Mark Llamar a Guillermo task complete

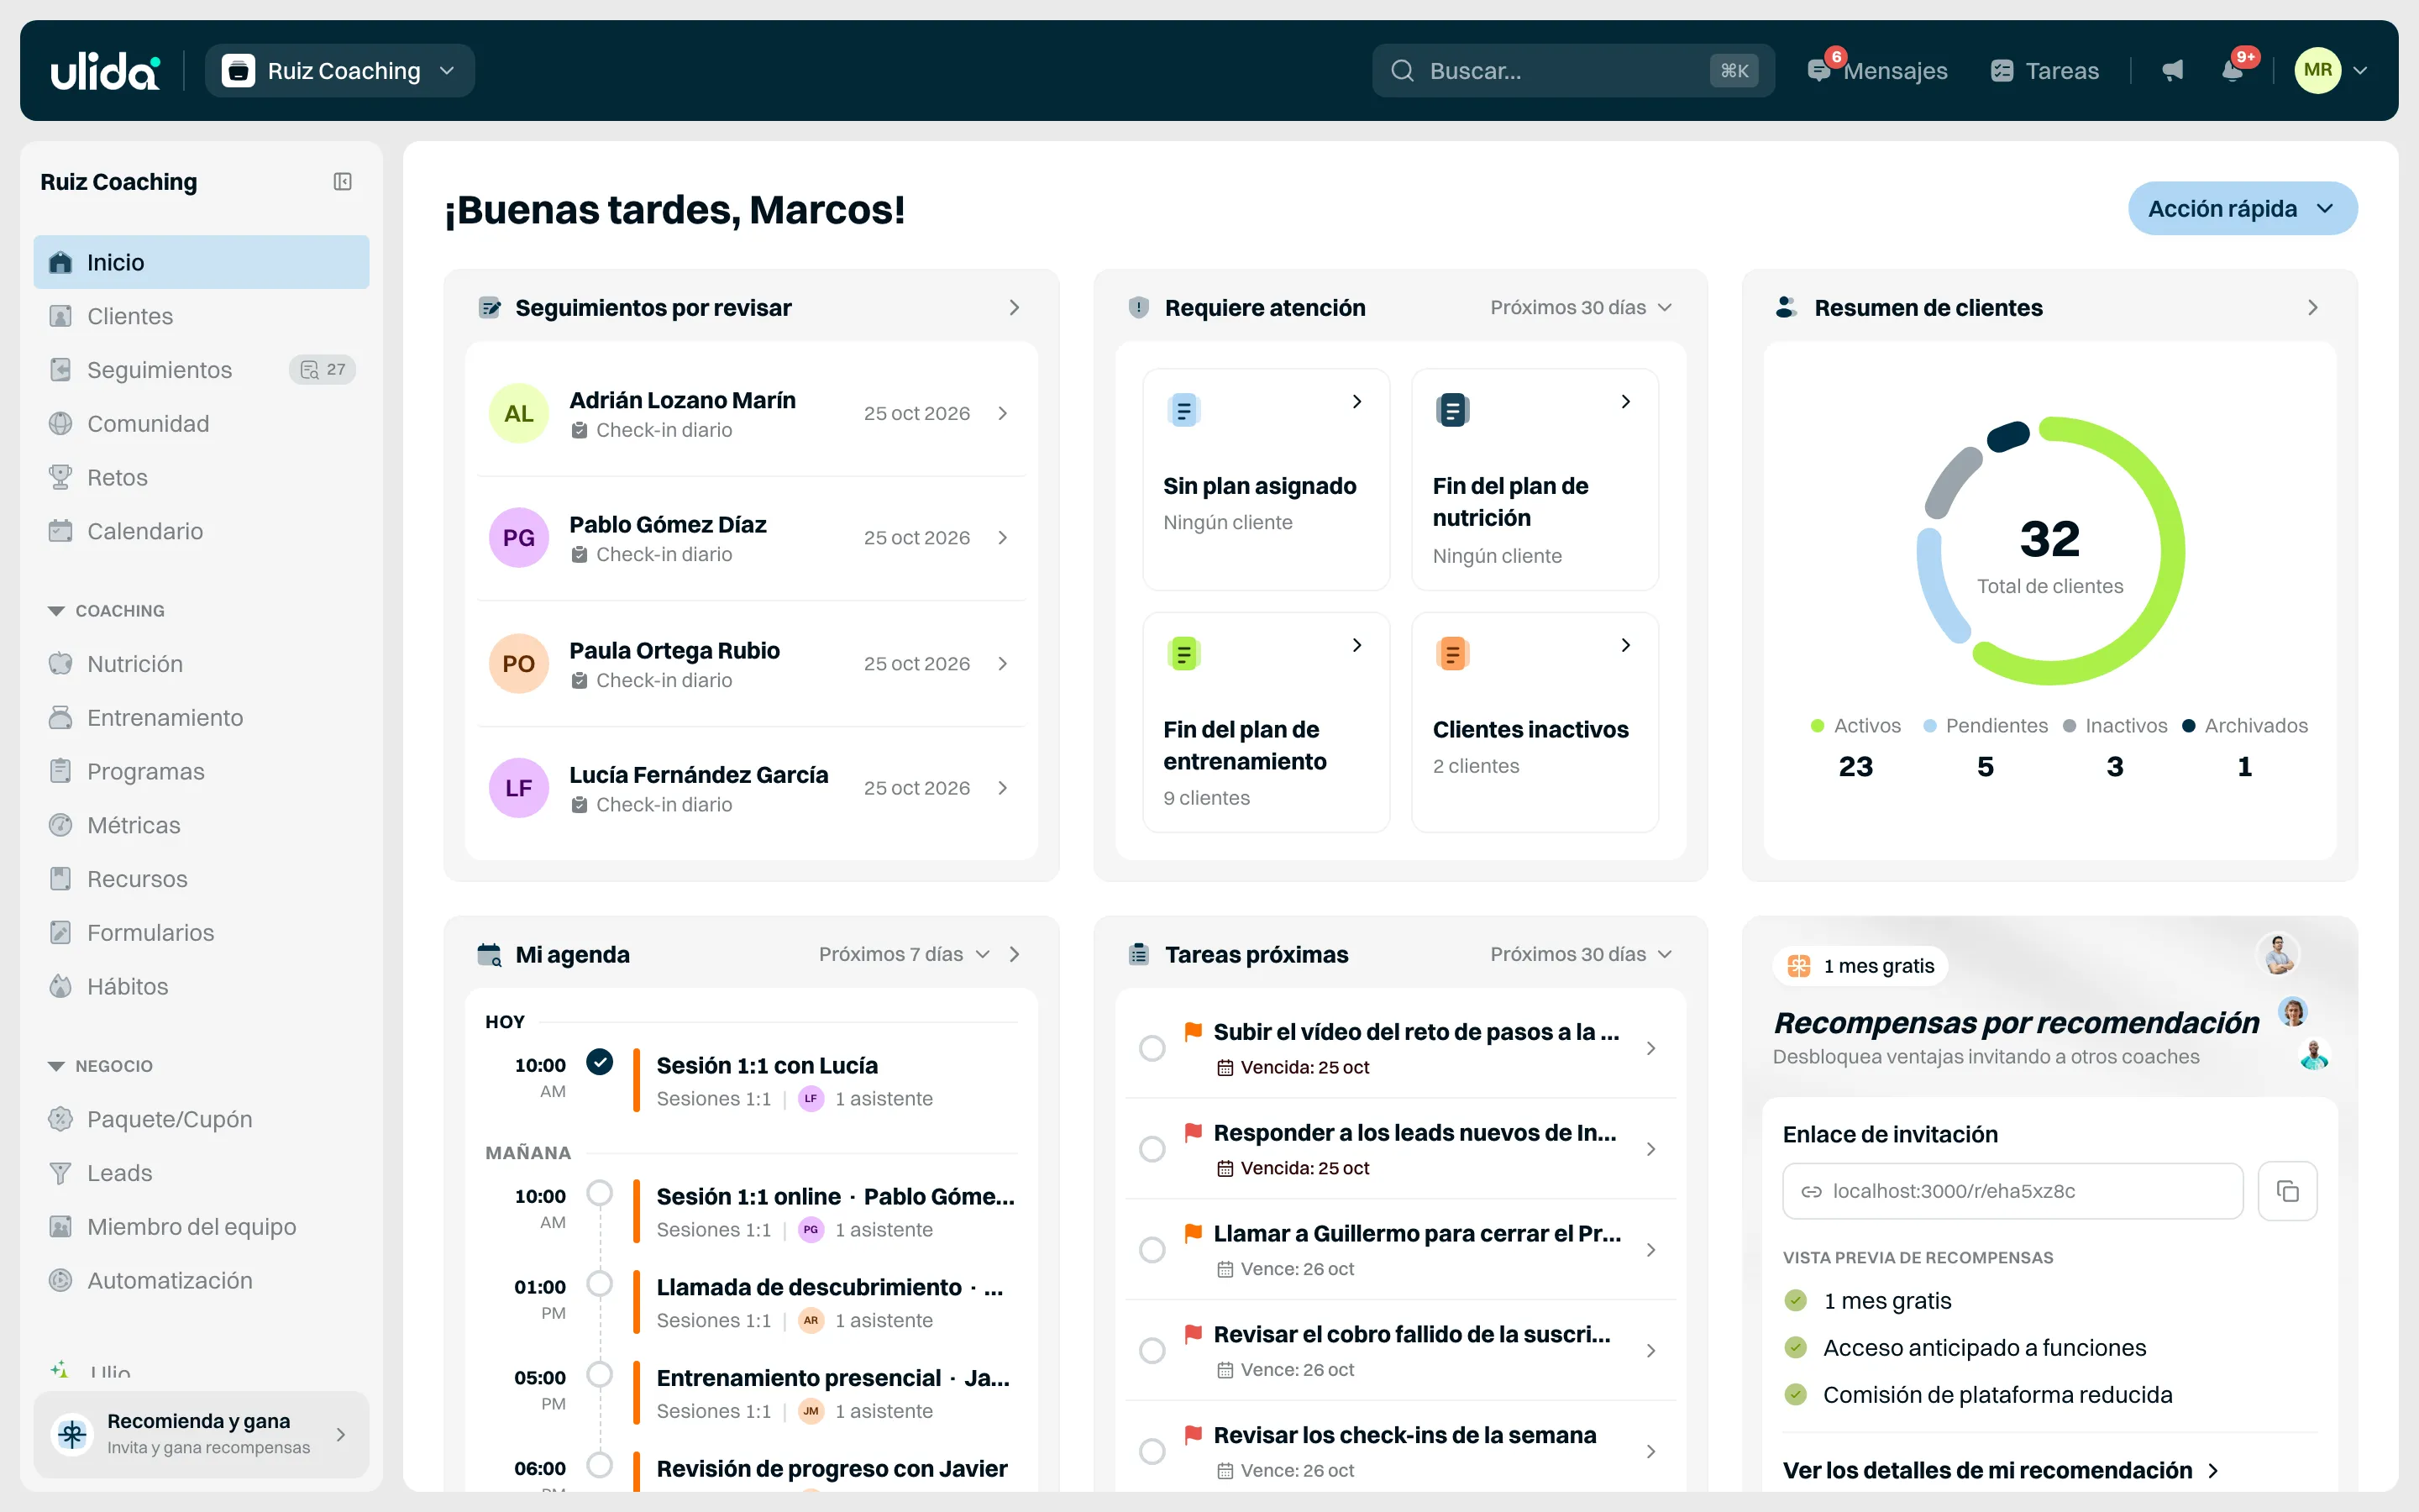1152,1250
